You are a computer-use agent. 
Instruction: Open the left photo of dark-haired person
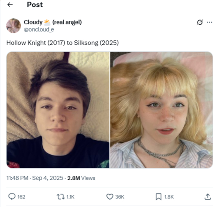coord(58,110)
